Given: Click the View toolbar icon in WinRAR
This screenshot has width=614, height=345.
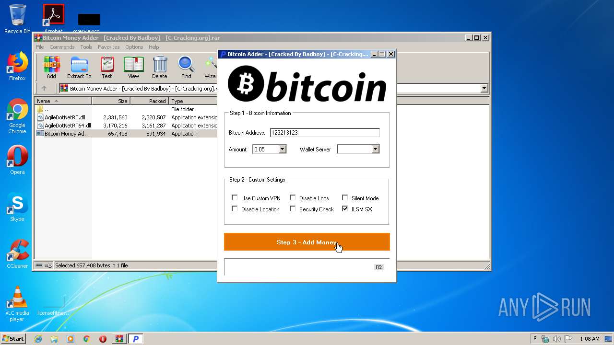Looking at the screenshot, I should pos(133,68).
